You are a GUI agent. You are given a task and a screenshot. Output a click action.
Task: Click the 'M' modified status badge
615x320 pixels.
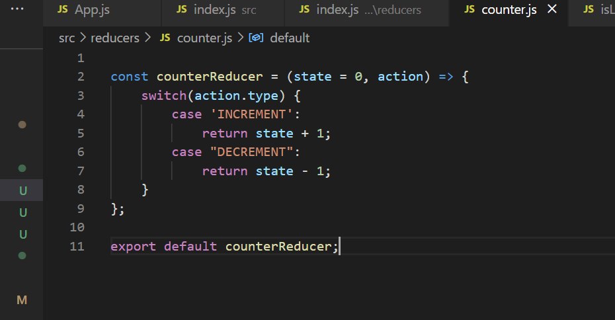[22, 300]
